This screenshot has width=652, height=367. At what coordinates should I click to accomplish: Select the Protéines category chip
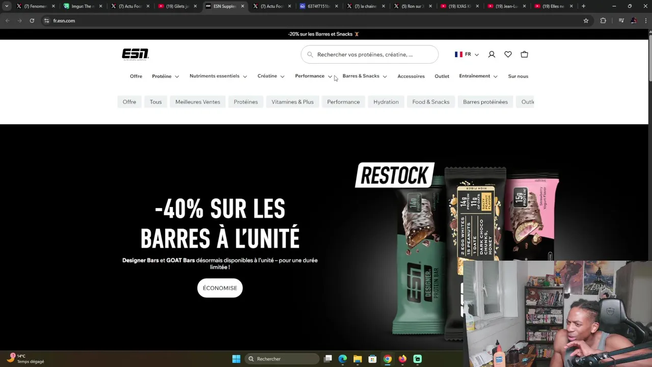pyautogui.click(x=246, y=102)
